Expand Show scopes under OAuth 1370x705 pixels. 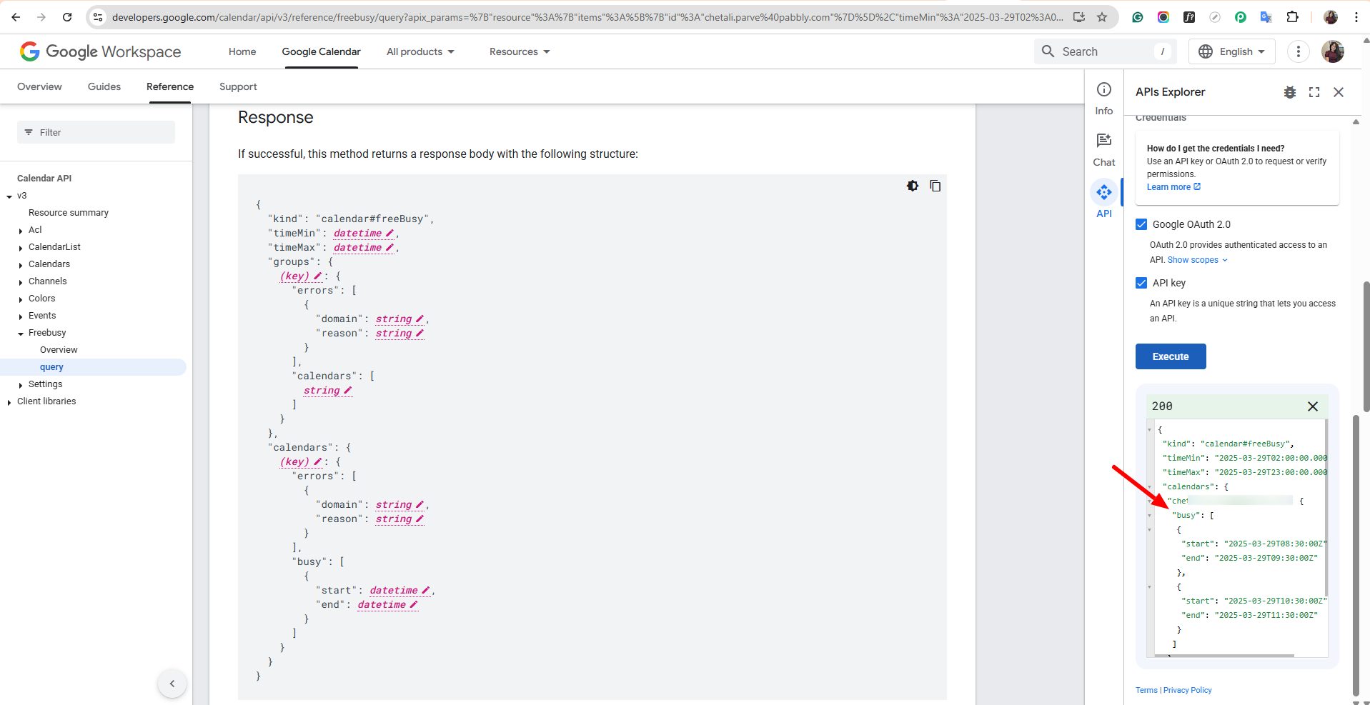pos(1198,260)
